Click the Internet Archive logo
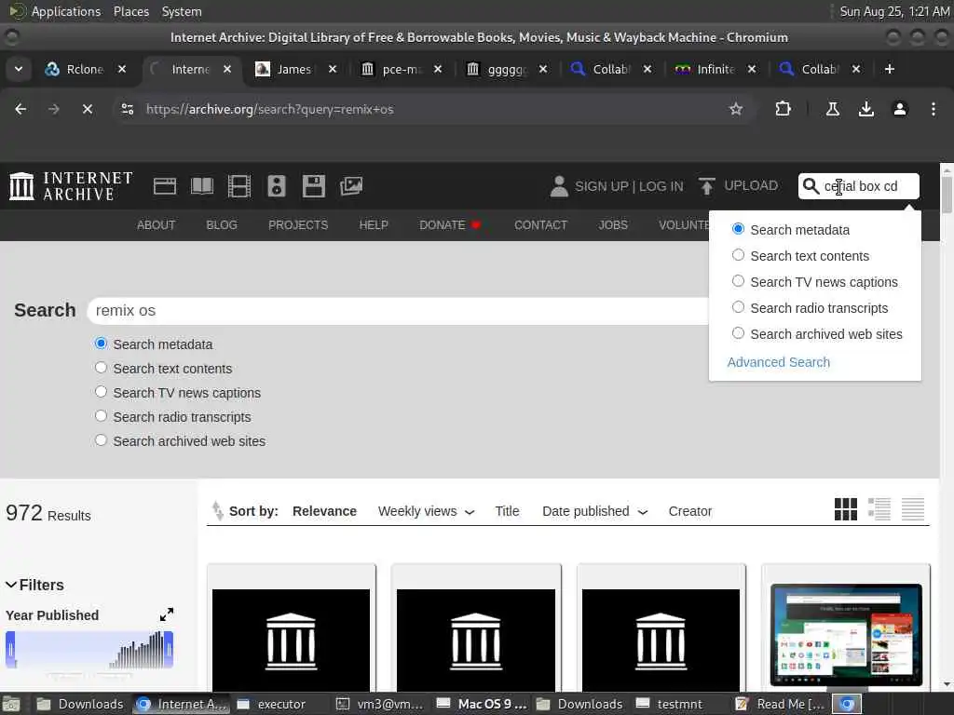The image size is (954, 715). 71,186
